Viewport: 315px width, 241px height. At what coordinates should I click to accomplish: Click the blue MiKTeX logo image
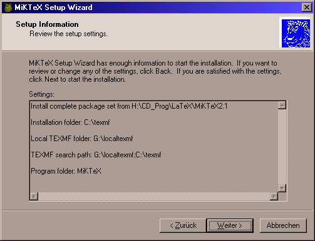tap(296, 33)
